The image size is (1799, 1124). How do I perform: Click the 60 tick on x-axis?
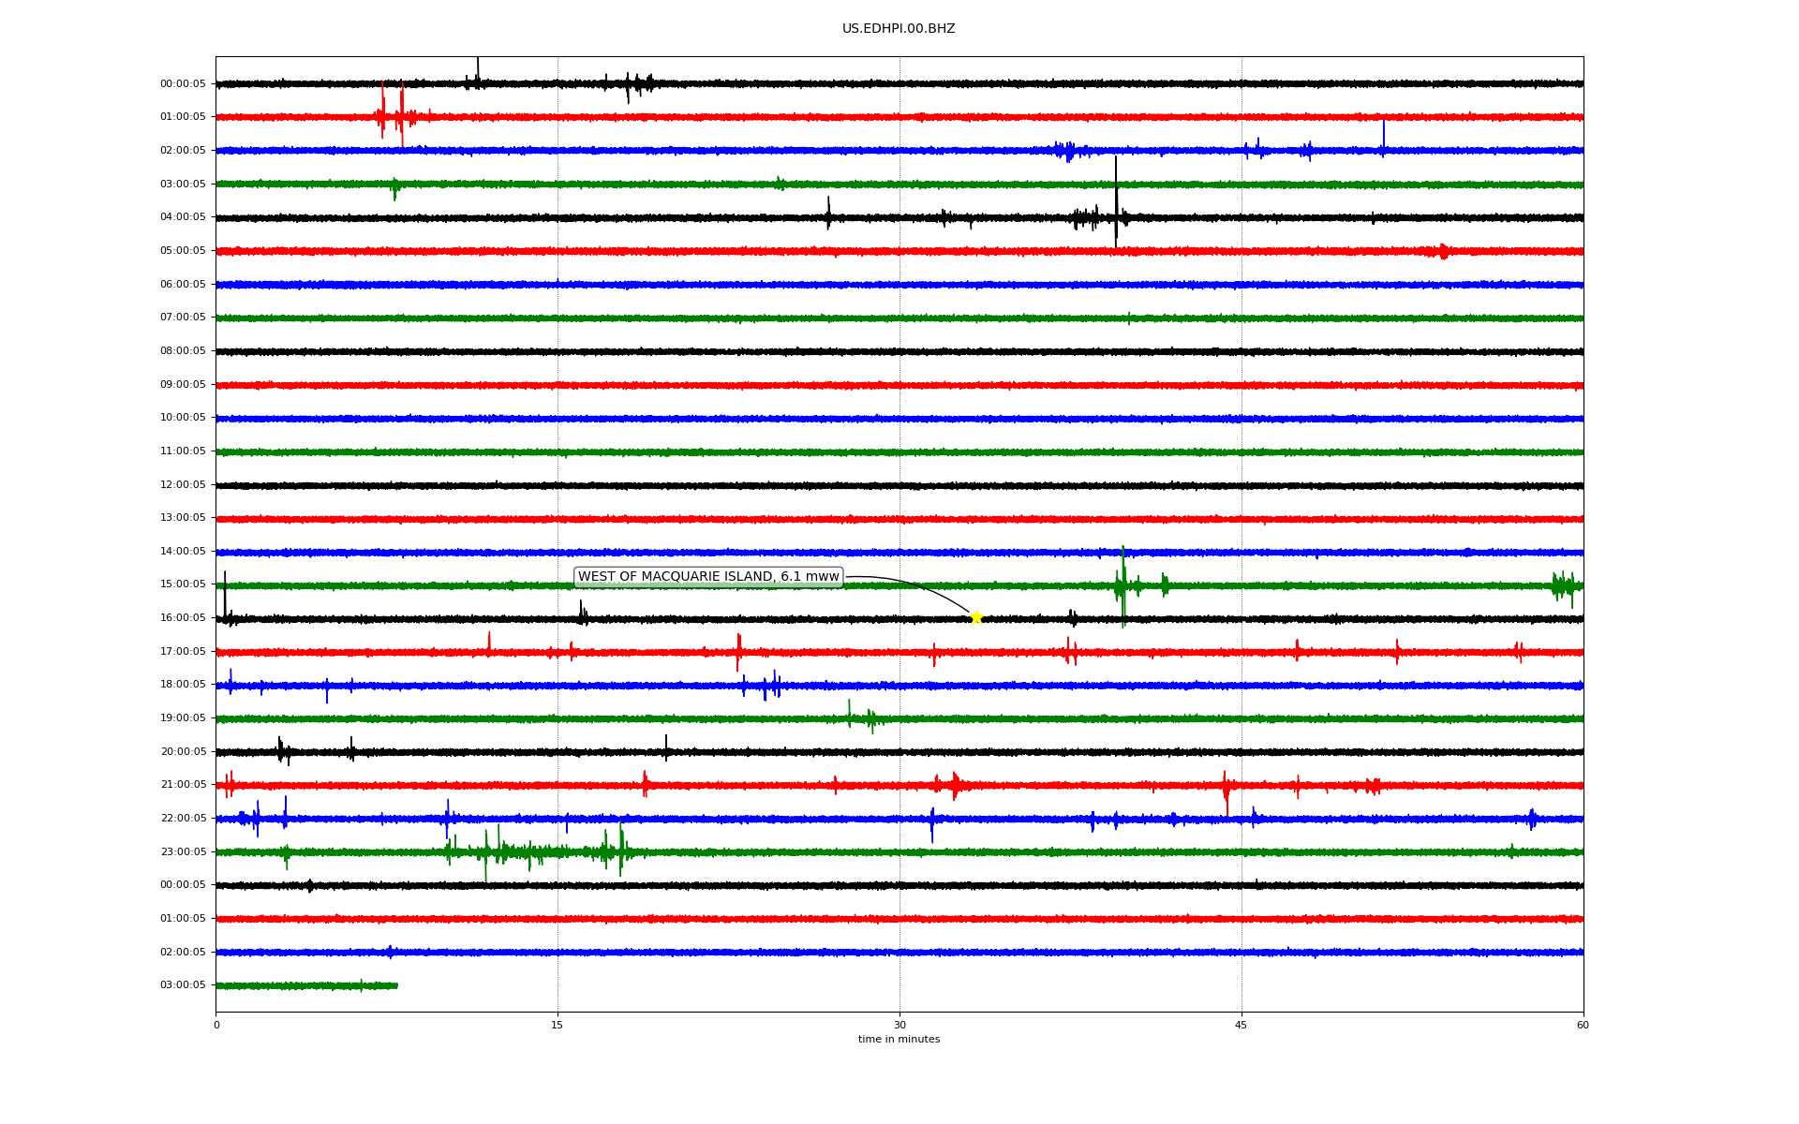[x=1583, y=1025]
